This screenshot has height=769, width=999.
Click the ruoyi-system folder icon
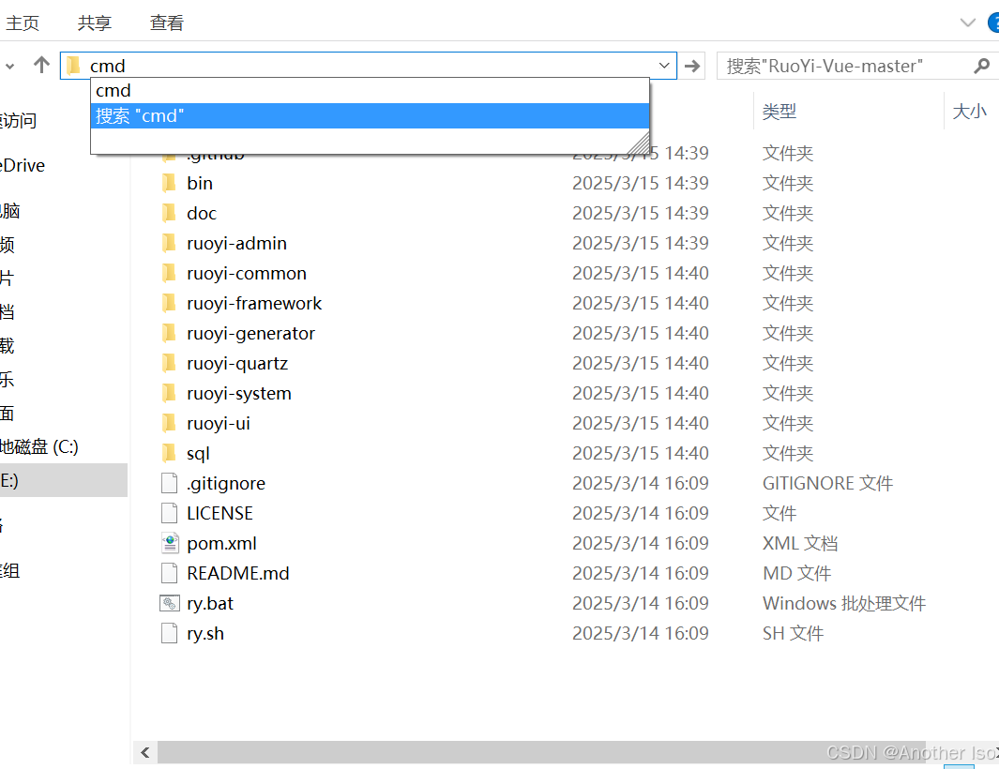[x=169, y=393]
